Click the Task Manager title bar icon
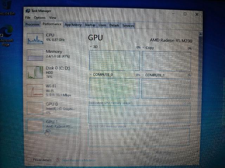Viewport: 225px width, 168px height. click(28, 11)
